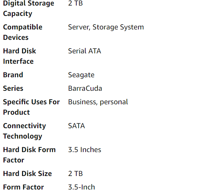Select the BarraCuda series value
The height and width of the screenshot is (194, 212).
[85, 88]
